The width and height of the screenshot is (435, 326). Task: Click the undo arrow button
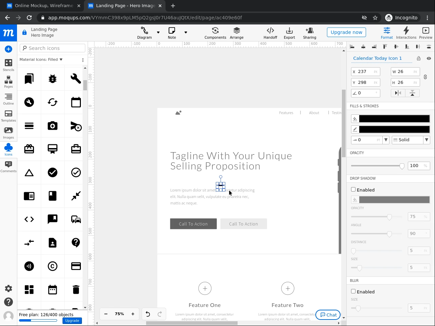(x=148, y=314)
